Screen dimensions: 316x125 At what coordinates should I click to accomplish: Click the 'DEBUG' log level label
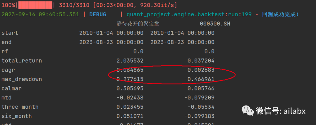(98, 15)
